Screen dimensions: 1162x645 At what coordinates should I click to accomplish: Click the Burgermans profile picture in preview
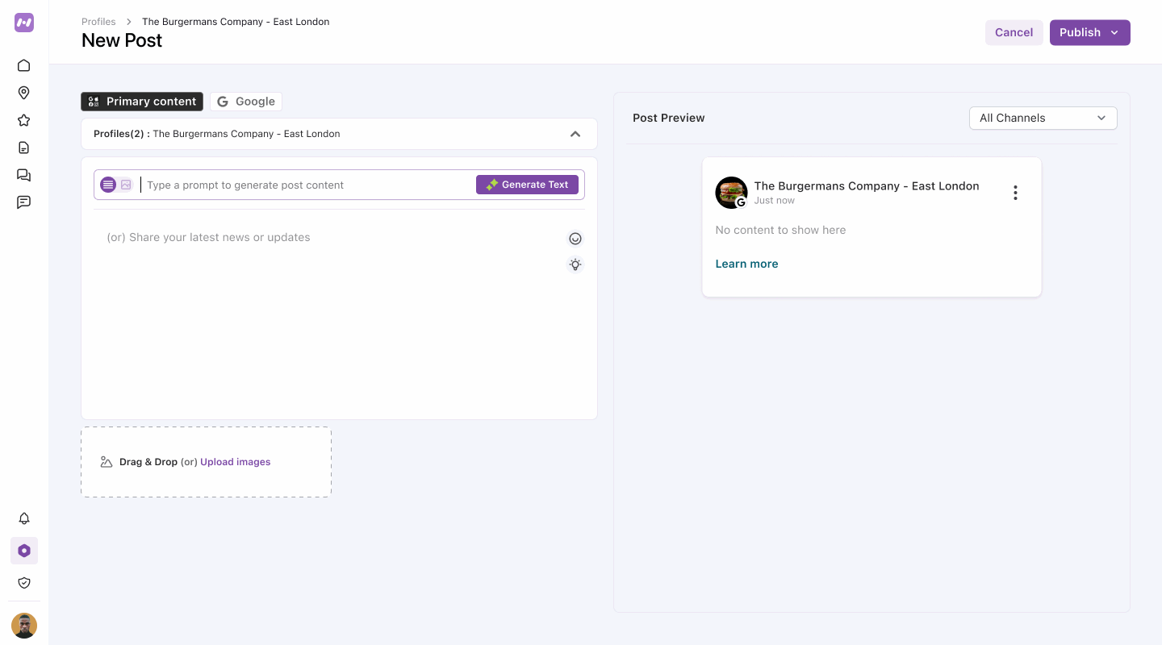[731, 193]
